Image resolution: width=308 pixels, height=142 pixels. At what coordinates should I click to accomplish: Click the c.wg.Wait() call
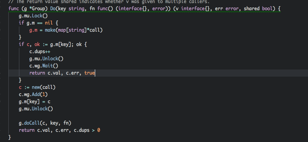43,66
